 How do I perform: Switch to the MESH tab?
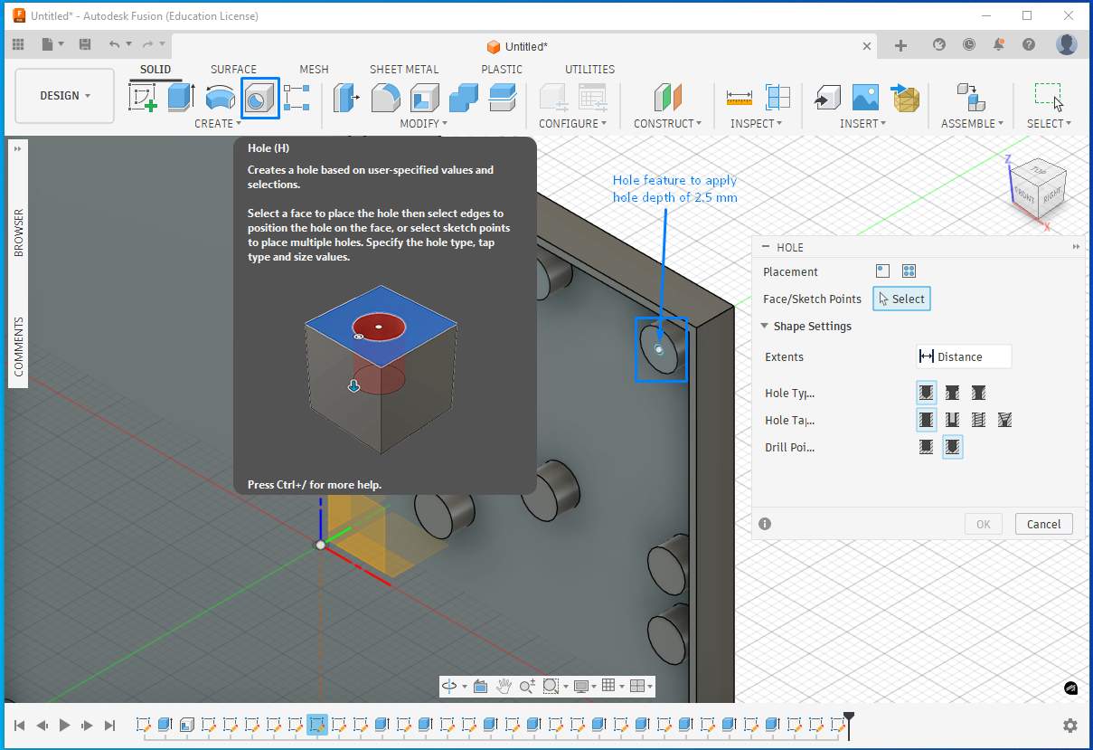click(x=314, y=69)
